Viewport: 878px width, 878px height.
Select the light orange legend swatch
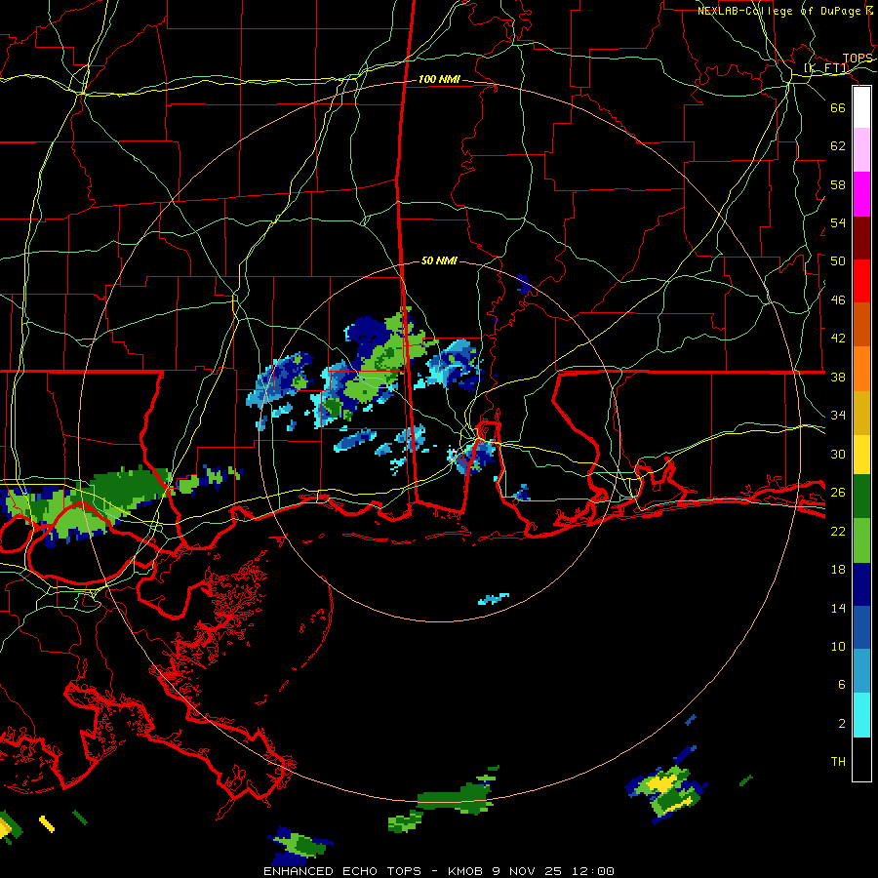[x=861, y=369]
